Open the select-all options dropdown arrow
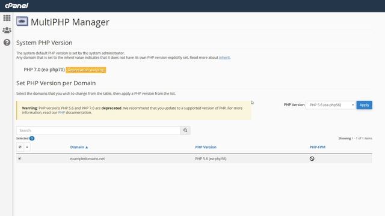This screenshot has width=385, height=216. (x=27, y=147)
